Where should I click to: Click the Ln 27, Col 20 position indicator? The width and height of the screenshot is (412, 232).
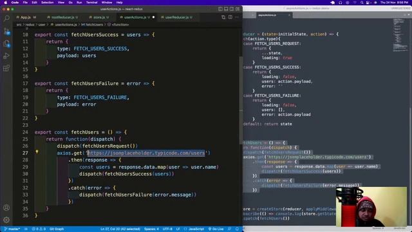tap(120, 229)
